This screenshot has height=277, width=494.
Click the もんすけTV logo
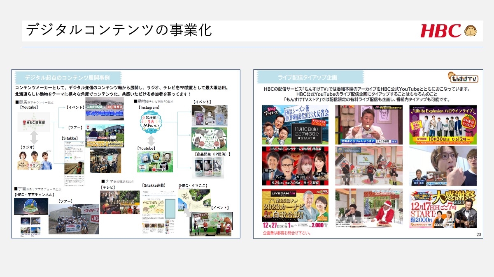coord(462,78)
